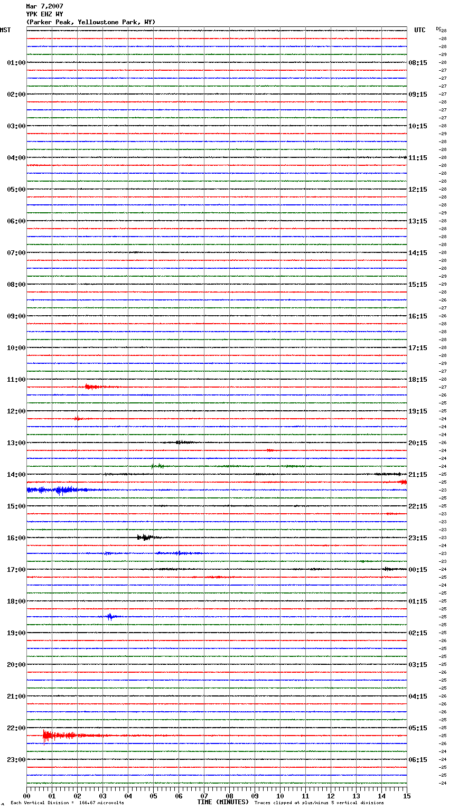Click the 16:15 UTC time label
The width and height of the screenshot is (449, 810).
pos(418,316)
